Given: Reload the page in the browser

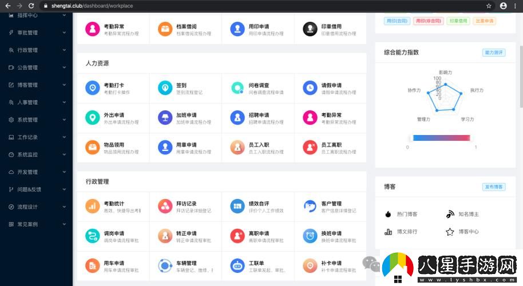Looking at the screenshot, I should tap(31, 6).
